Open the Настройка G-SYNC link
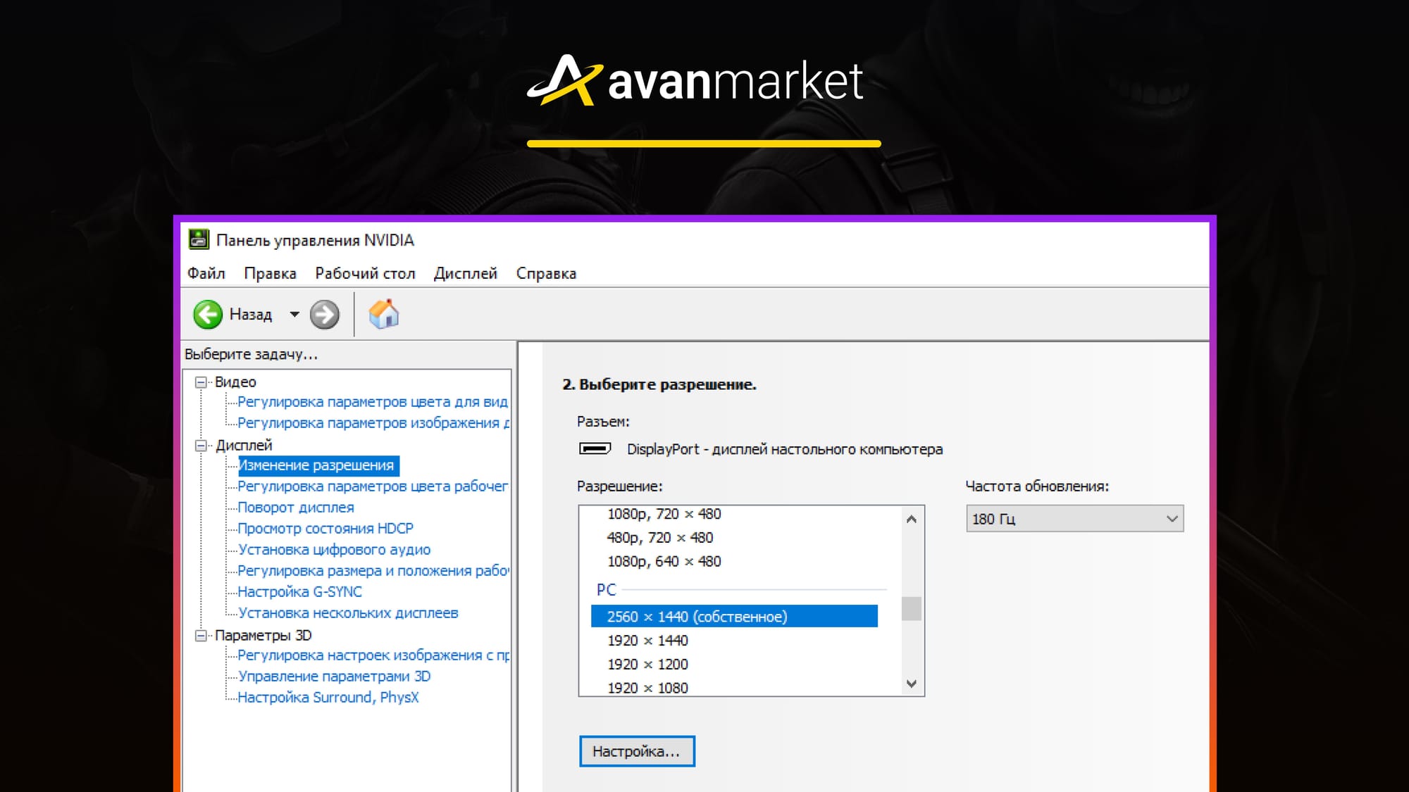Image resolution: width=1409 pixels, height=792 pixels. (x=299, y=592)
